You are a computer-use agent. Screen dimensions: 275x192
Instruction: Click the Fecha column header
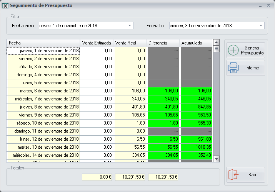tap(43, 43)
